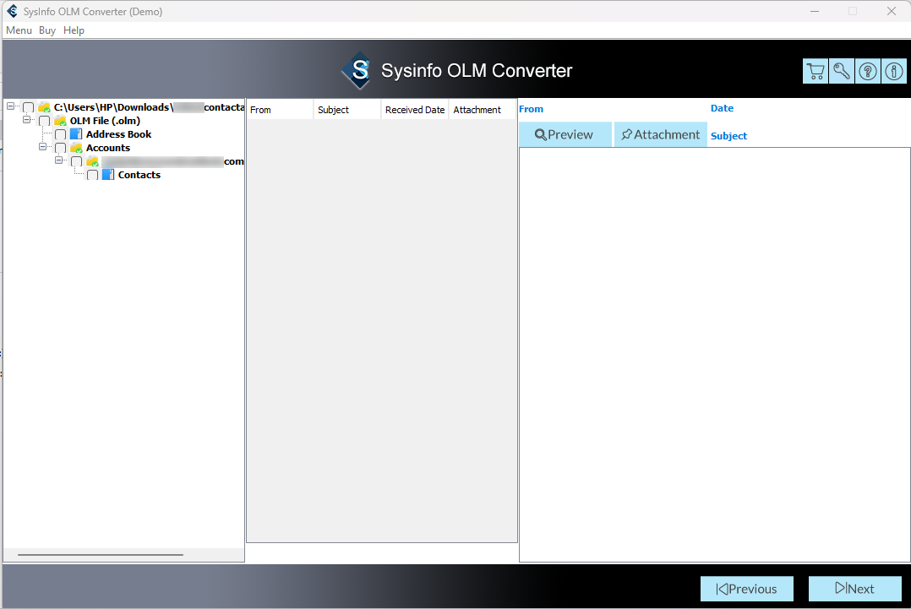Image resolution: width=911 pixels, height=609 pixels.
Task: Switch to the Attachment tab
Action: coord(661,134)
